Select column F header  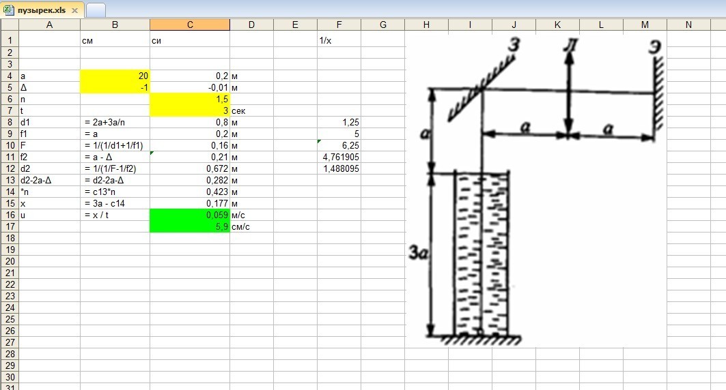(339, 25)
